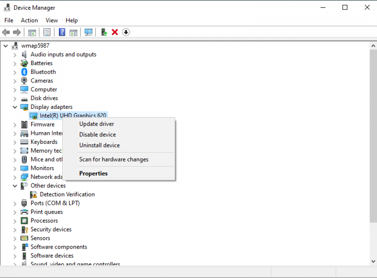The width and height of the screenshot is (377, 278).
Task: Open the View menu
Action: point(52,20)
